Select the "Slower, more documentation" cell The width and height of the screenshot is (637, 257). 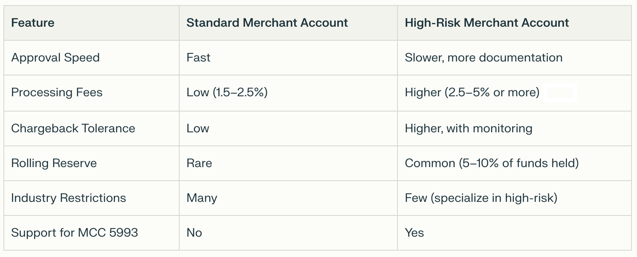[483, 58]
